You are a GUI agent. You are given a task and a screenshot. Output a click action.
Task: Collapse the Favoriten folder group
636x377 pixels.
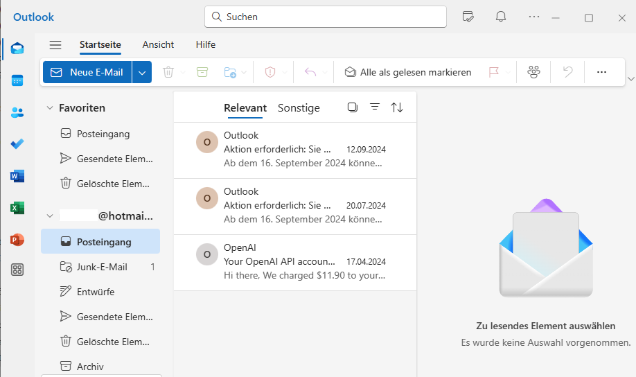click(x=50, y=108)
